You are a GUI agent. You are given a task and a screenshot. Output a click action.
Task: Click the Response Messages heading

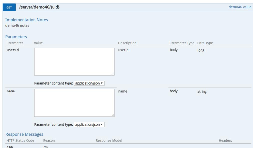(24, 134)
